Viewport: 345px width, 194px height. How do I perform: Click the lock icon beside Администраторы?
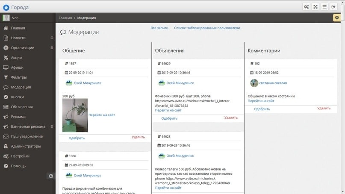(x=6, y=146)
